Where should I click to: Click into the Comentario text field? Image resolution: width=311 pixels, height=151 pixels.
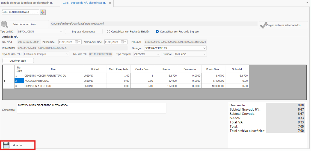(91, 108)
